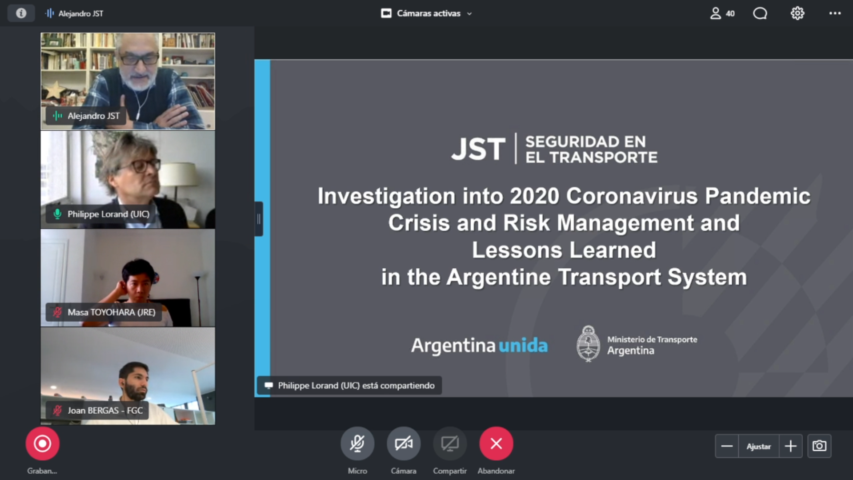Viewport: 853px width, 480px height.
Task: Toggle the Cámara video button
Action: click(403, 444)
